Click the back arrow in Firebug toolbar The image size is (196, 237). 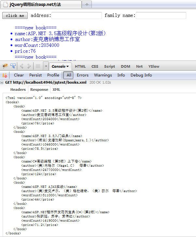coord(21,66)
